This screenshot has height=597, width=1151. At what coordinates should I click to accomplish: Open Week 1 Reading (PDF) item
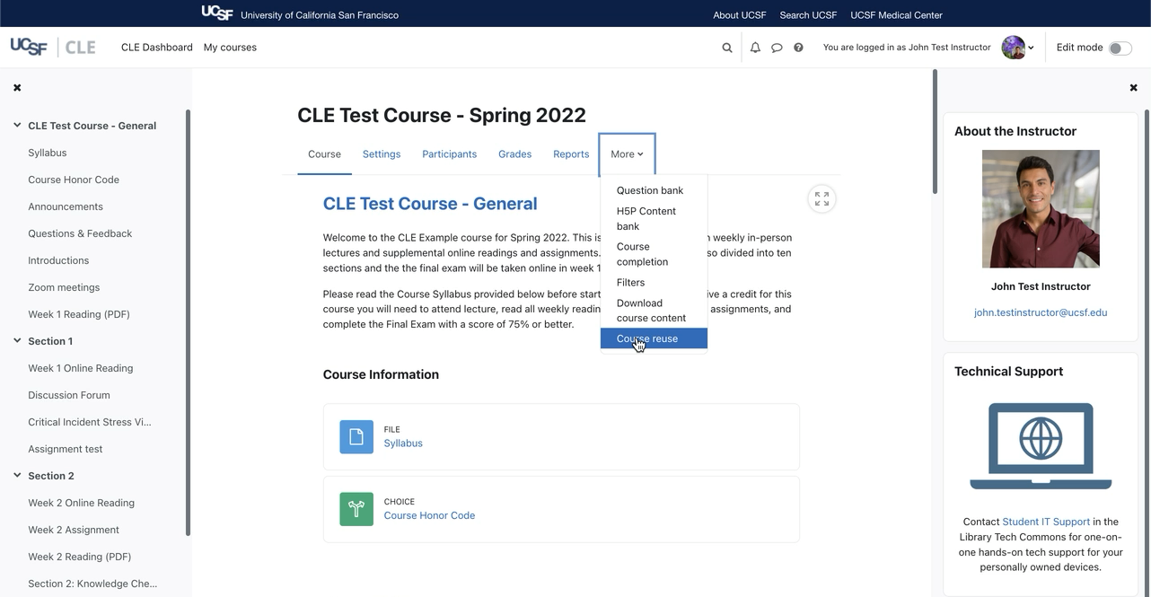79,314
